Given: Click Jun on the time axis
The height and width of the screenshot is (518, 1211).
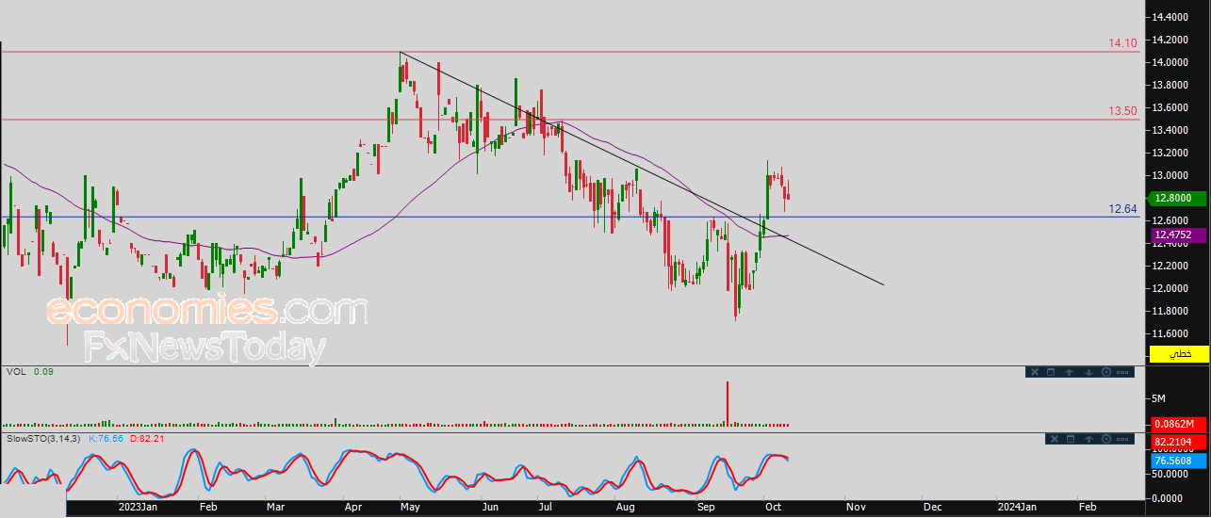Looking at the screenshot, I should (x=490, y=507).
